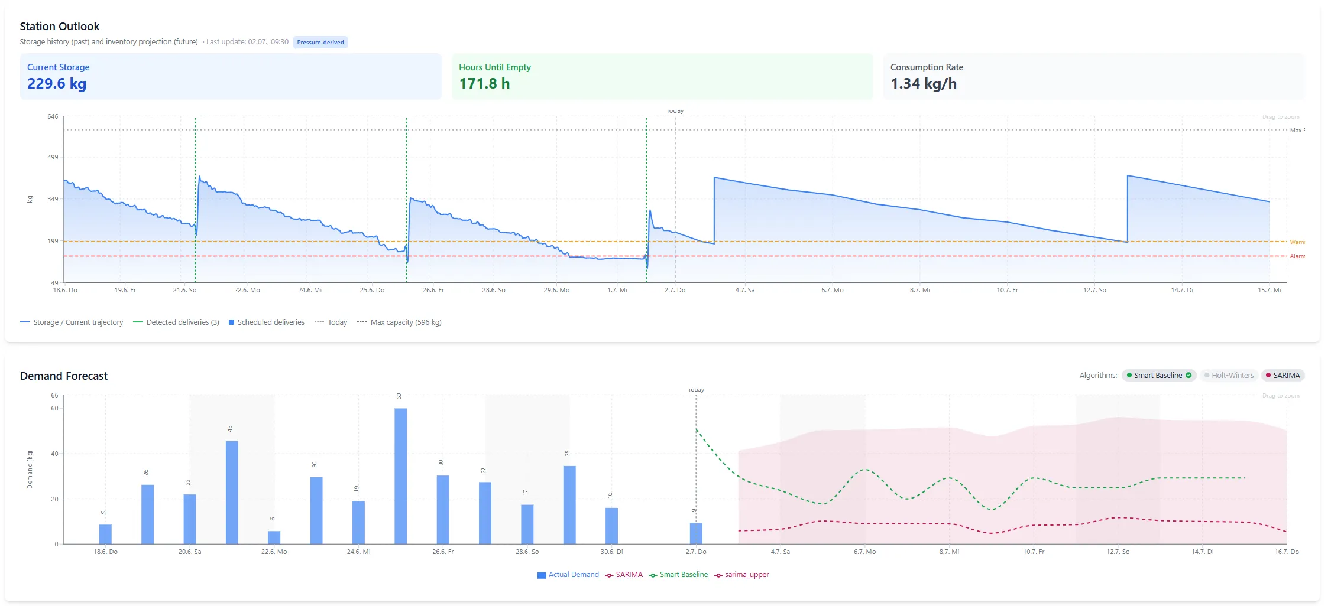Toggle the Max capacity (596 kg) legend entry
Viewport: 1331px width, 606px height.
(x=400, y=322)
